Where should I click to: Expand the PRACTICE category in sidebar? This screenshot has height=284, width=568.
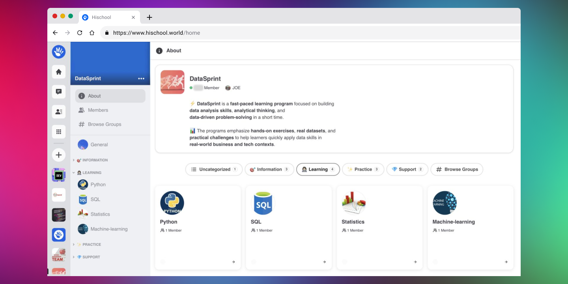[x=87, y=245]
